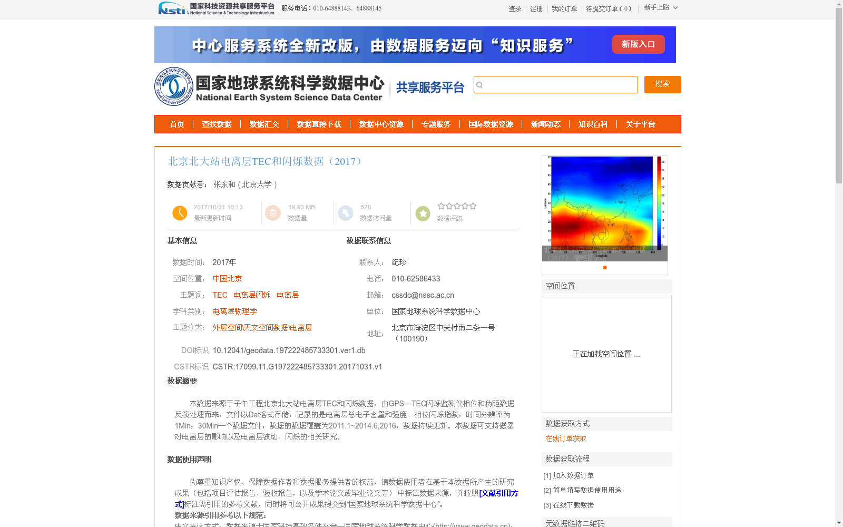This screenshot has width=843, height=527.
Task: Open the 数据汇交 menu
Action: (264, 124)
